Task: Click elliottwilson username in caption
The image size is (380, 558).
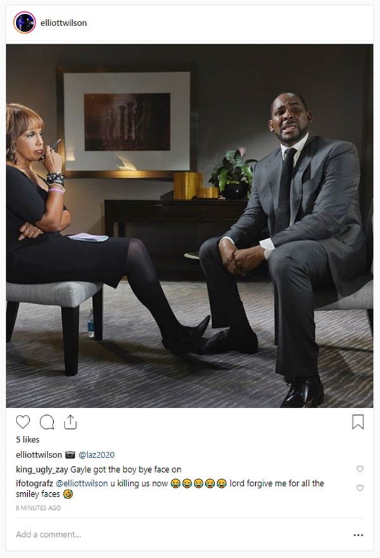Action: click(x=39, y=455)
